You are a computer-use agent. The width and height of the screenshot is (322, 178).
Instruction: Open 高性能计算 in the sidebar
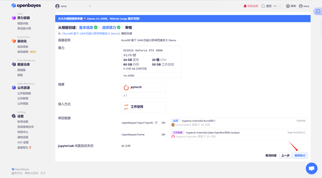coord(24,29)
